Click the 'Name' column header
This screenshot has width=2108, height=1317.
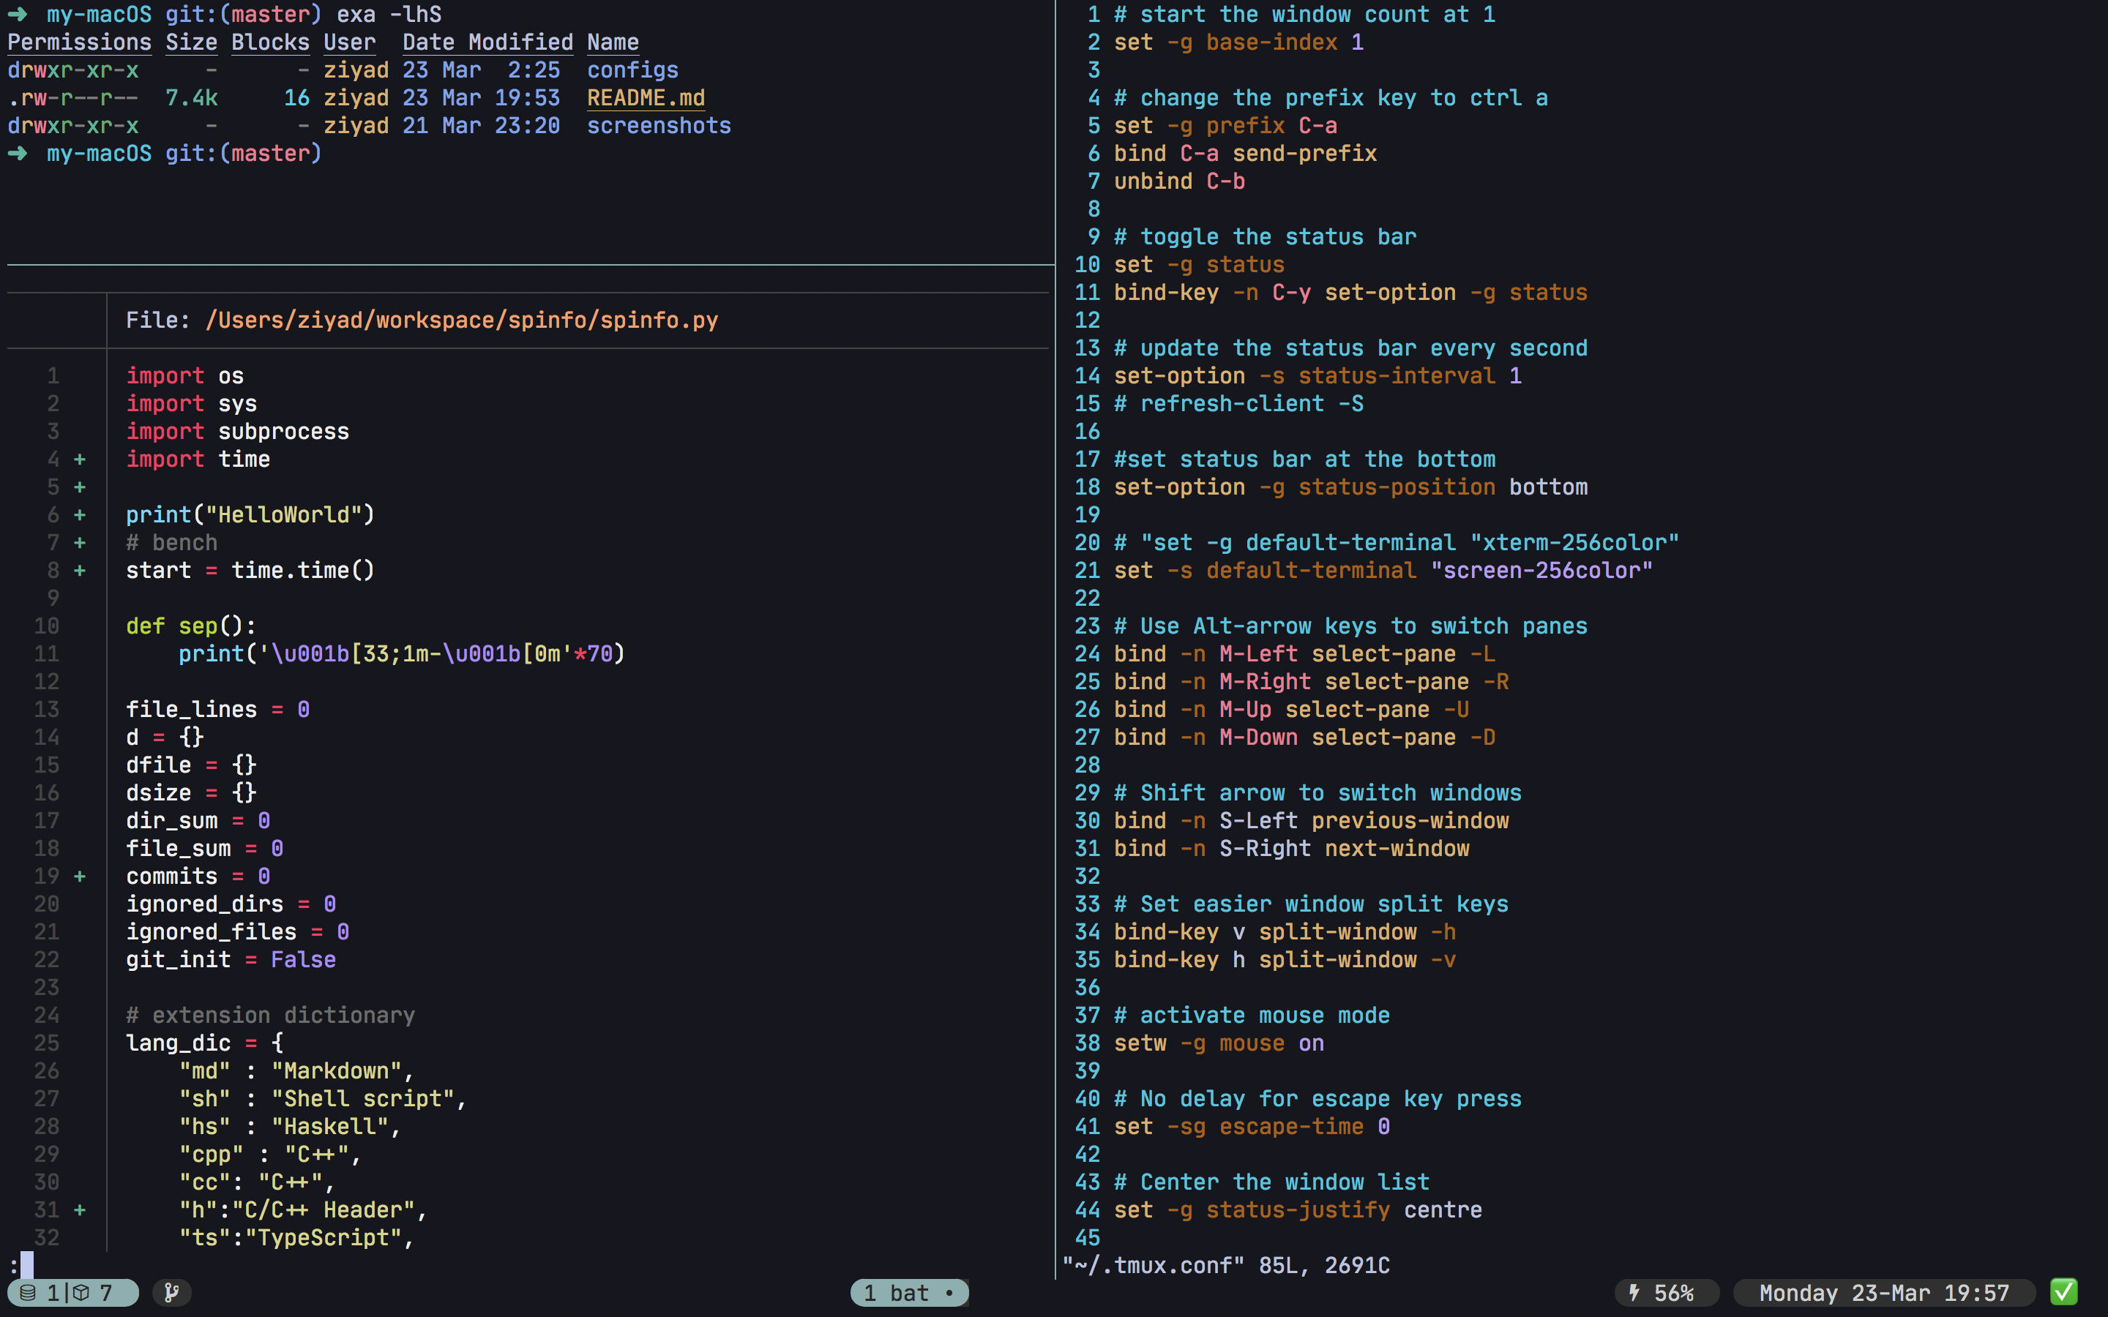(x=613, y=42)
